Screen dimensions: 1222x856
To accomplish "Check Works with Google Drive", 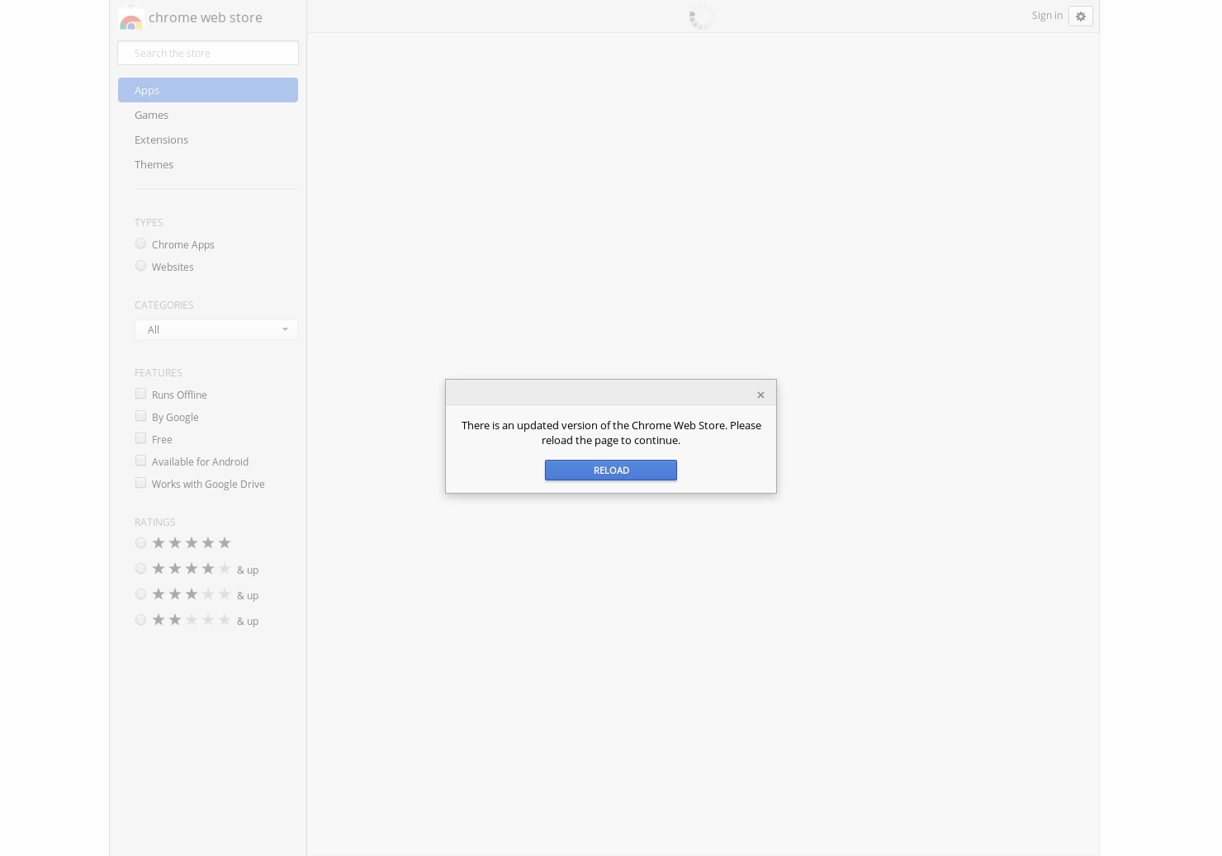I will tap(140, 483).
